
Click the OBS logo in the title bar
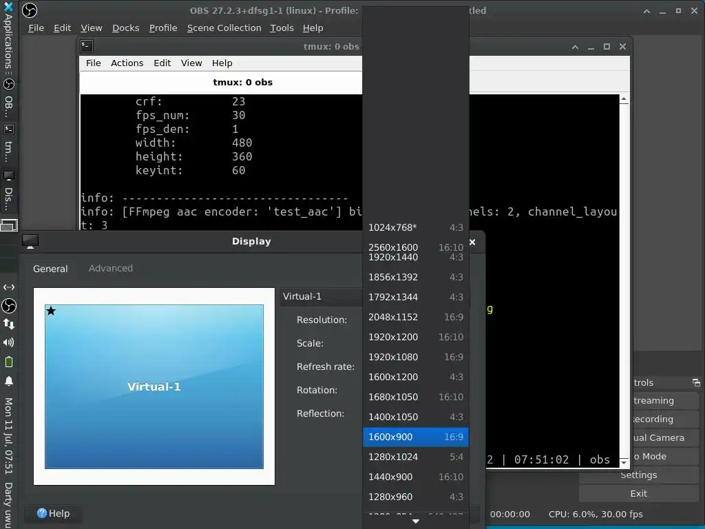pos(30,10)
